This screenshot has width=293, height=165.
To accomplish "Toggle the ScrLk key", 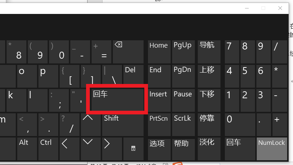I will 182,124.
